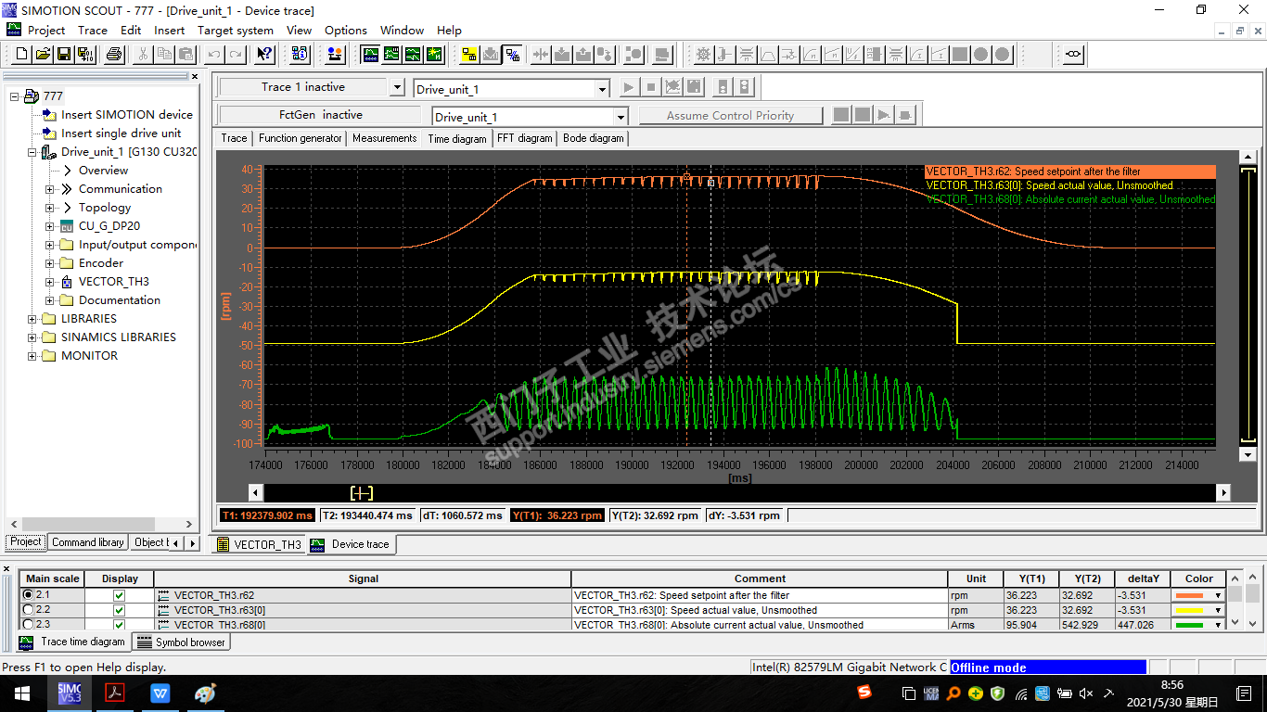
Task: Start the function generator play icon
Action: [884, 115]
